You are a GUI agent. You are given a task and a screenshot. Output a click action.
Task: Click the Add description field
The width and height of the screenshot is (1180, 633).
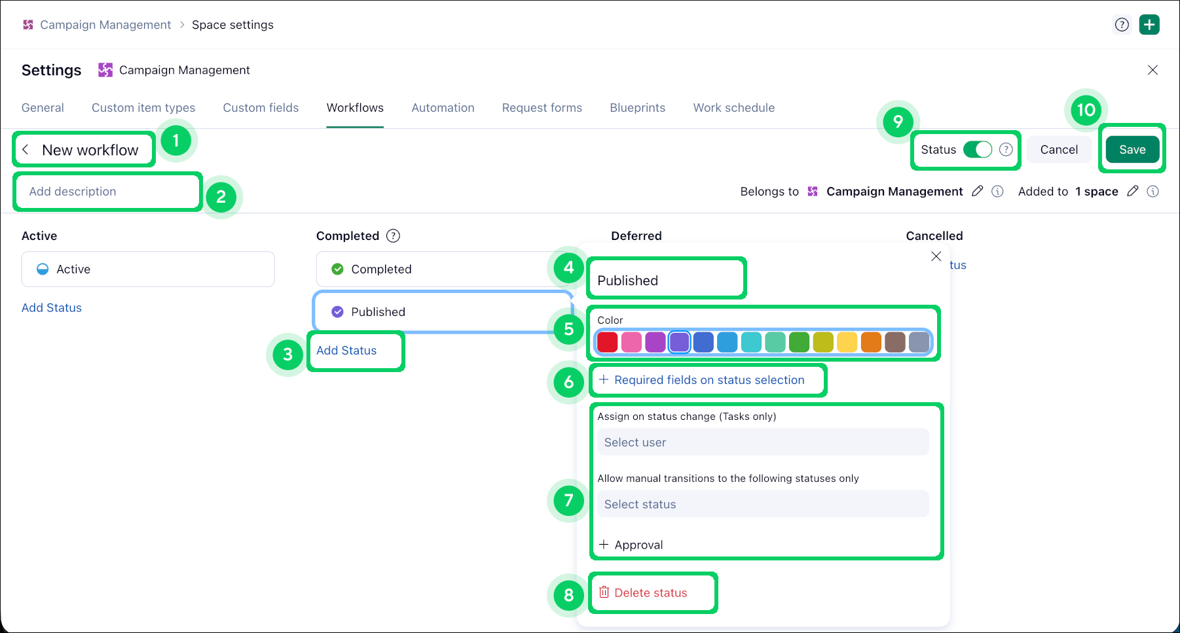tap(108, 192)
